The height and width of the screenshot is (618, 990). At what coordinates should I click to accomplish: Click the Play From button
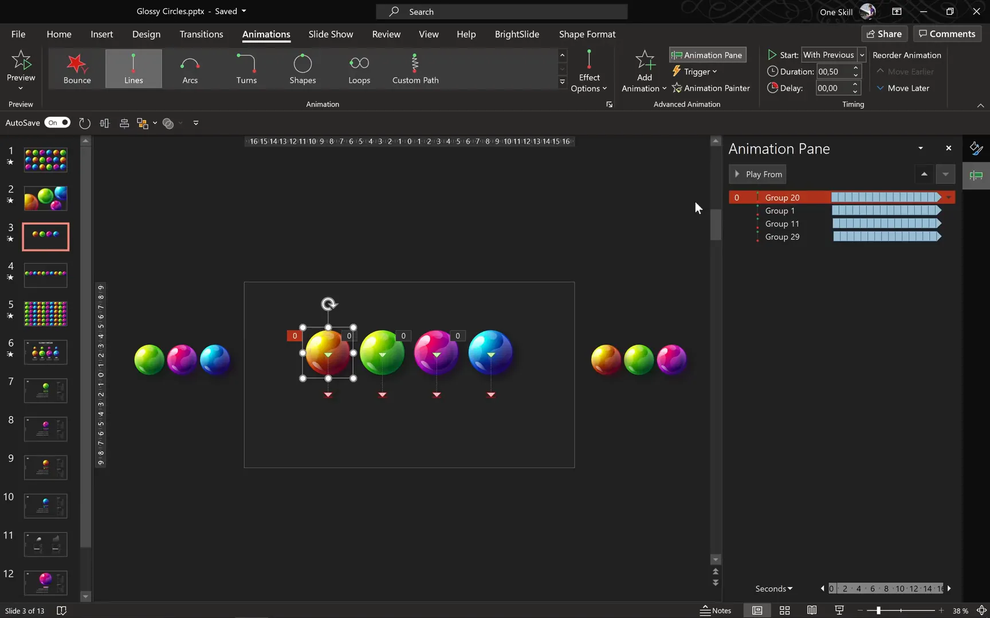[757, 174]
